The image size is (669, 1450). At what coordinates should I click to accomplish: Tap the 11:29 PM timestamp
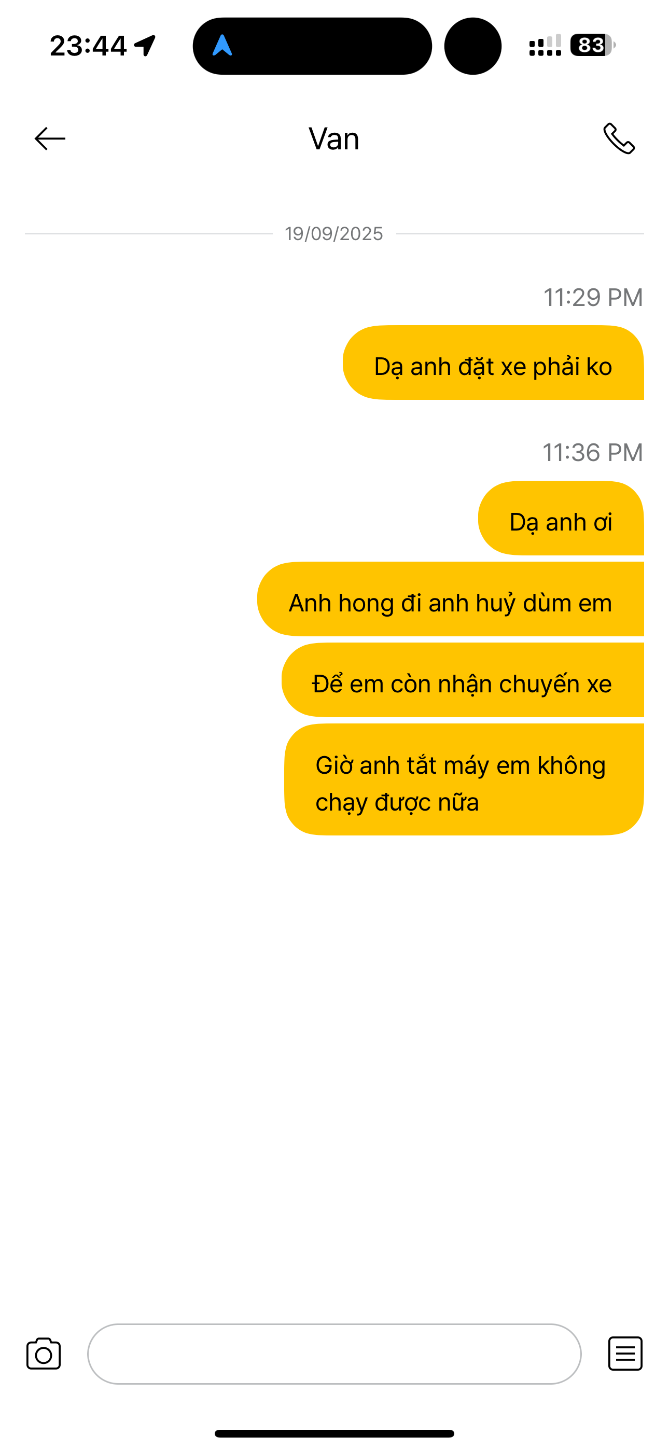pyautogui.click(x=592, y=297)
